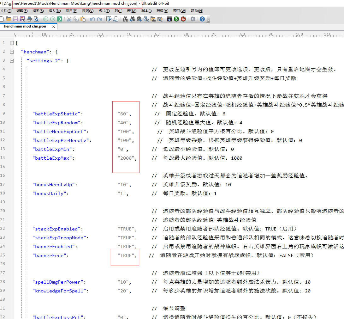Open settings with the gear icon
This screenshot has height=319, width=344.
click(193, 19)
